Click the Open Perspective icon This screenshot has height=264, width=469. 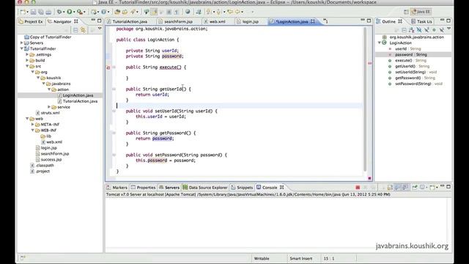click(x=406, y=12)
